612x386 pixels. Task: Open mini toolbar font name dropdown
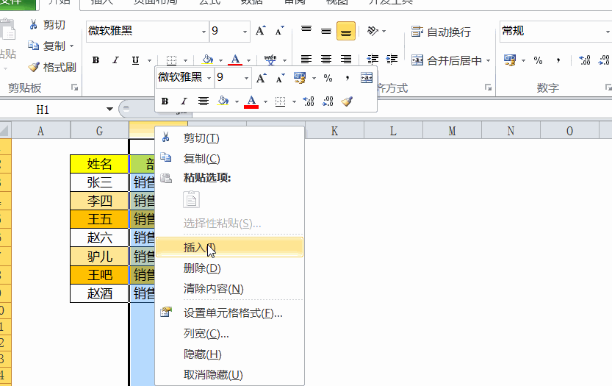[x=209, y=78]
